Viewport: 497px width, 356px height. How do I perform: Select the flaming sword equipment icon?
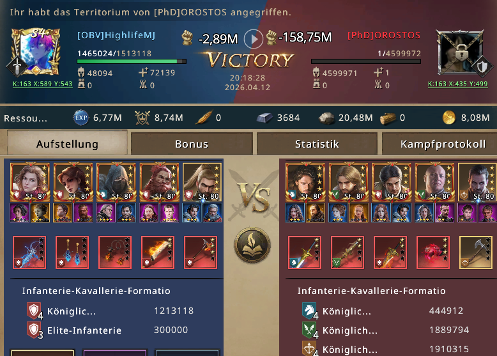158,252
